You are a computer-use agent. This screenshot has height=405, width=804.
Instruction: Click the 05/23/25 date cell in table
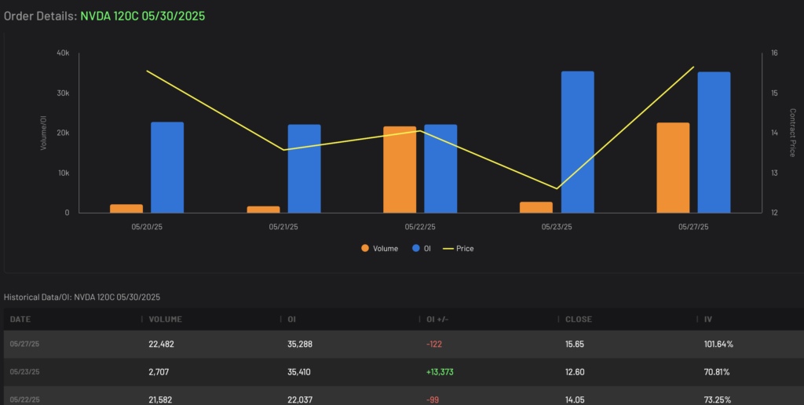pos(24,372)
